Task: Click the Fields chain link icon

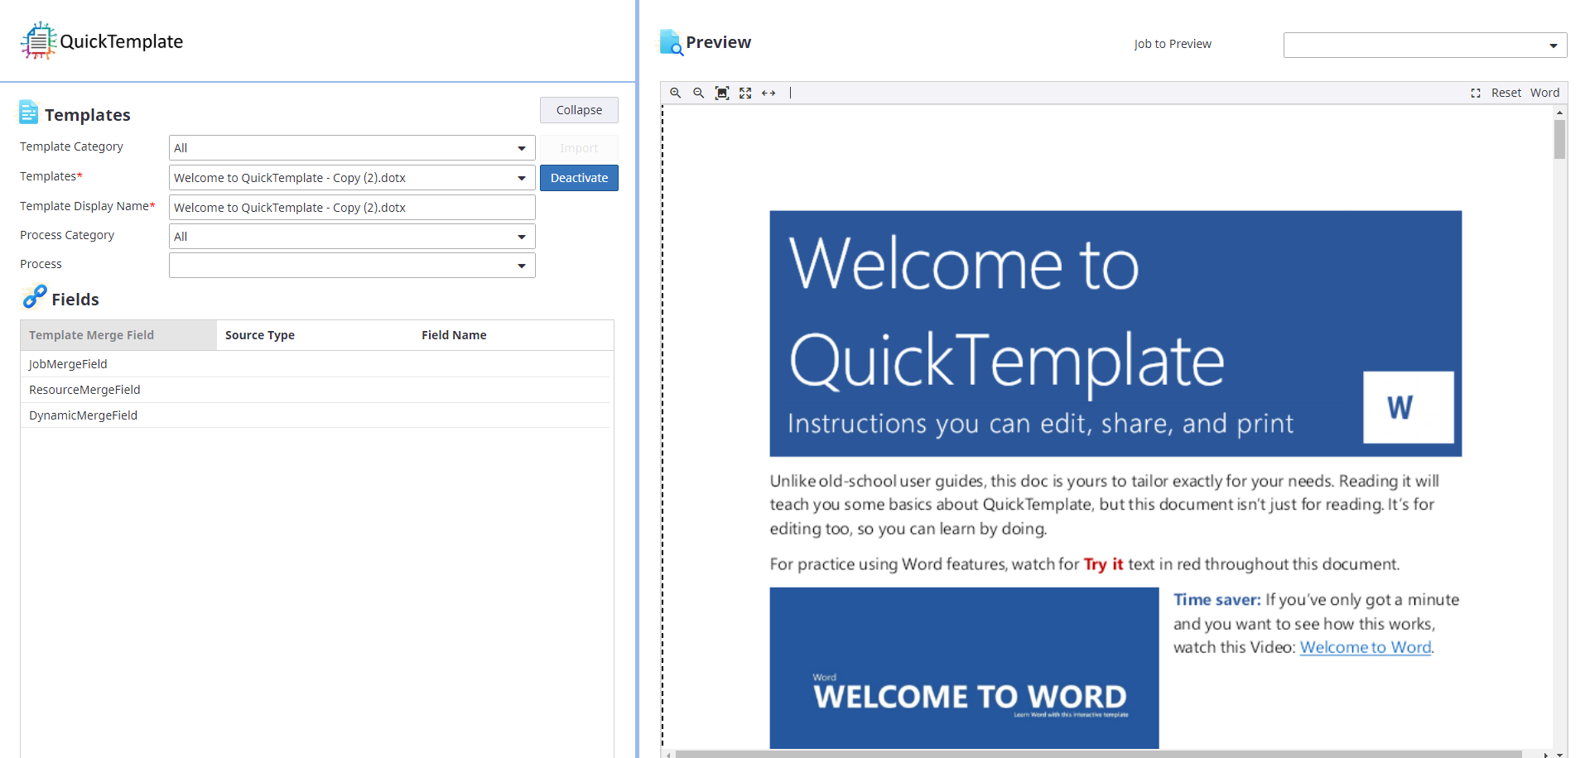Action: tap(35, 297)
